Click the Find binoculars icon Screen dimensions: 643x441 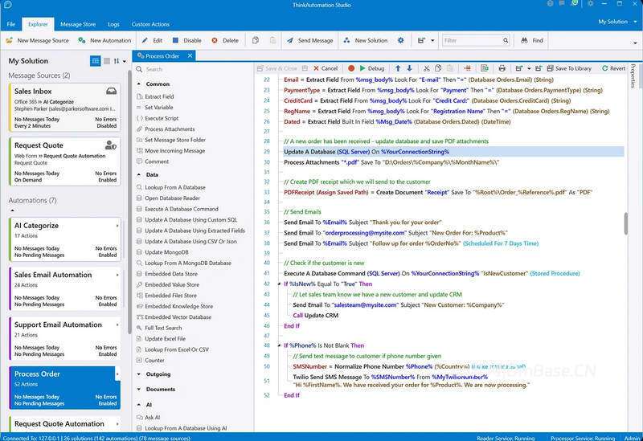(x=524, y=40)
